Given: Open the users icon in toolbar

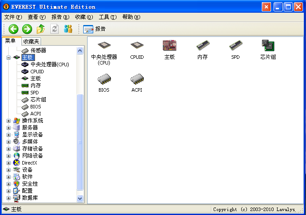Looking at the screenshot, I should 68,29.
